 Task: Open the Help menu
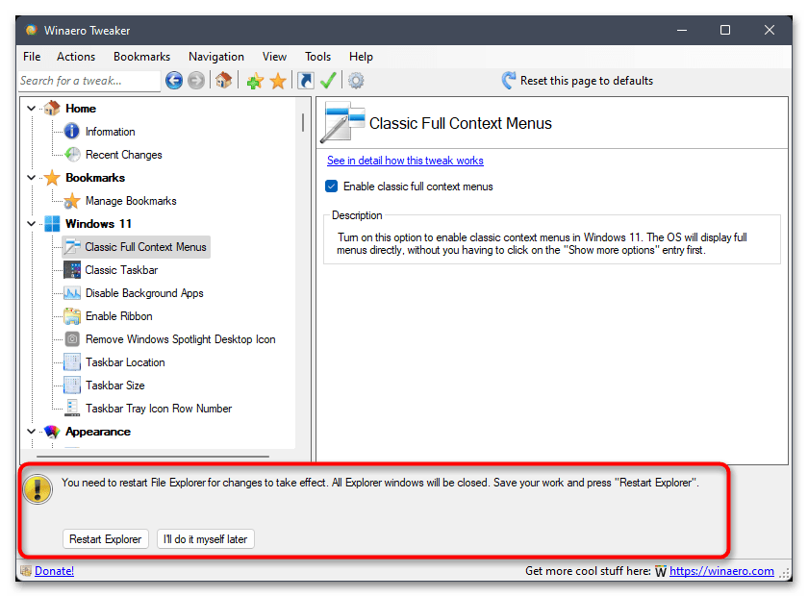[x=361, y=57]
